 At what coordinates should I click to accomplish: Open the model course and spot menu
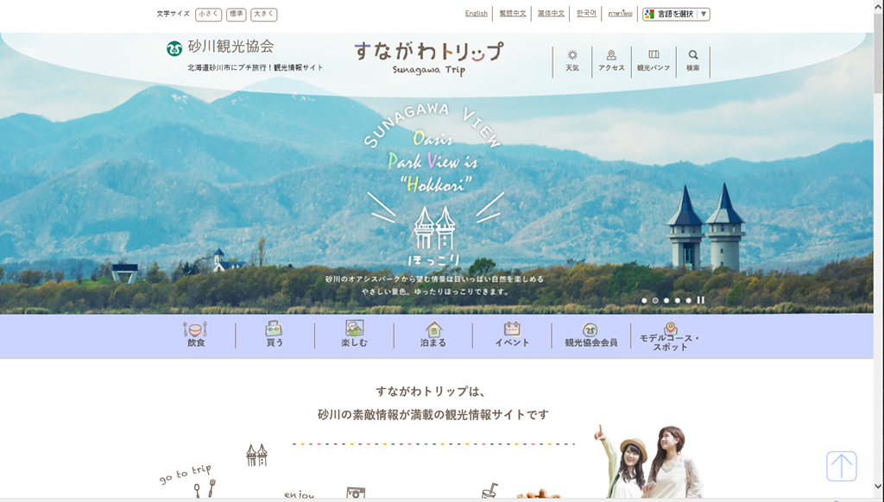(670, 336)
